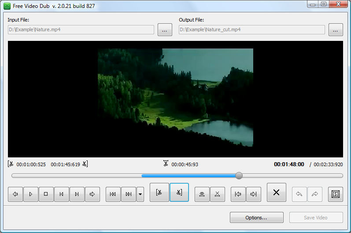Step forward with the right arrow button
The height and width of the screenshot is (233, 351).
point(92,194)
